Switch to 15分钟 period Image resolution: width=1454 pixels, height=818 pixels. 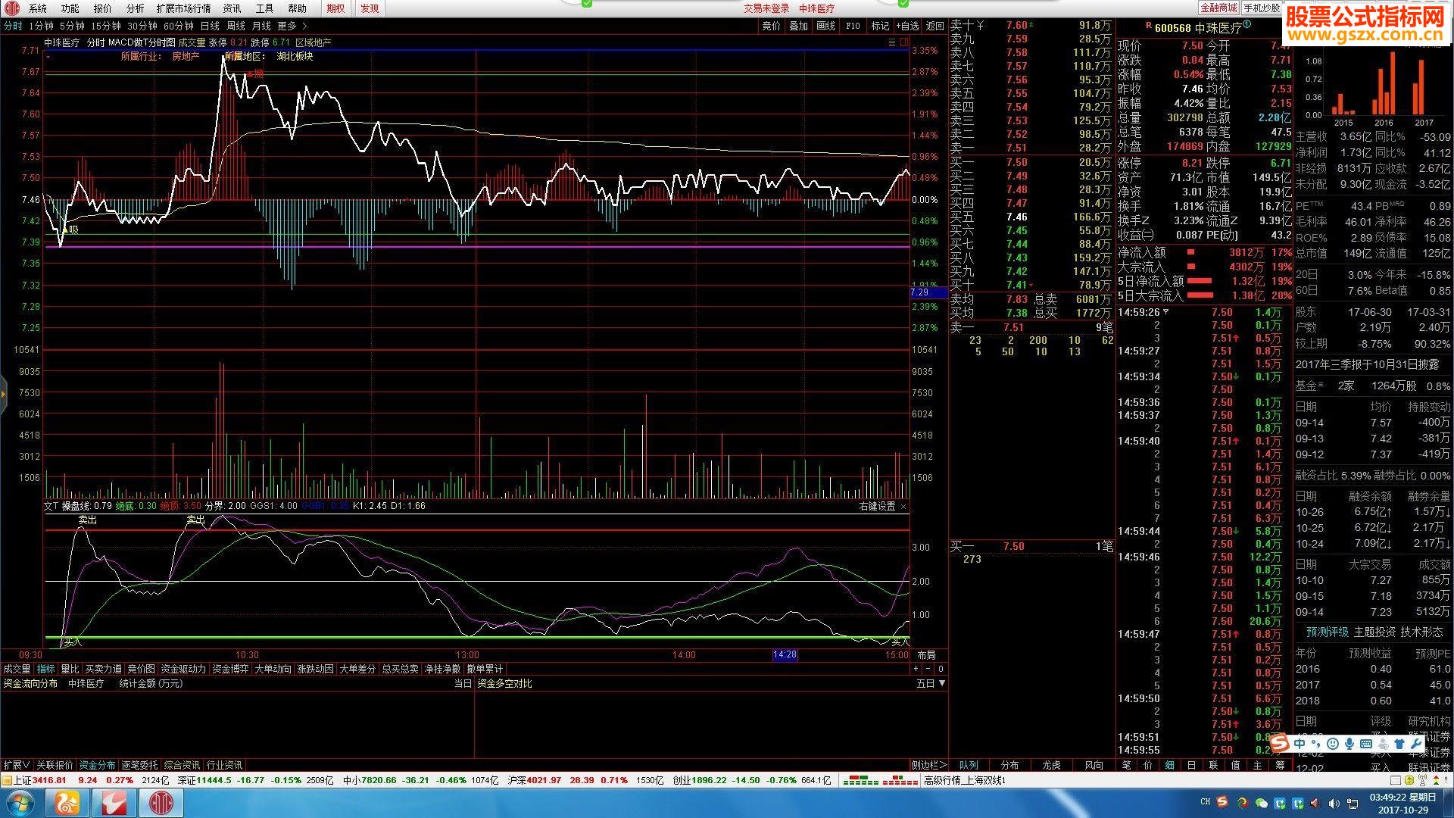point(105,26)
